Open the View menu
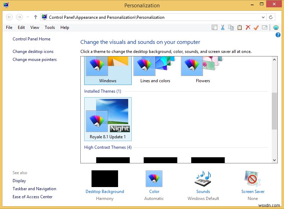 (x=34, y=28)
